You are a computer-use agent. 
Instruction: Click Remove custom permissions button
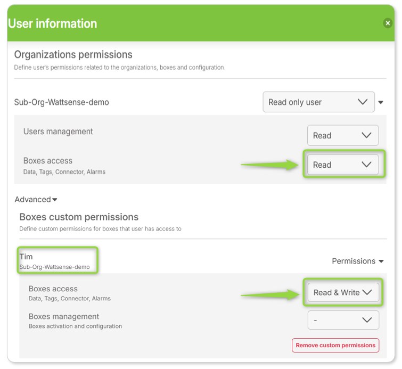click(335, 345)
